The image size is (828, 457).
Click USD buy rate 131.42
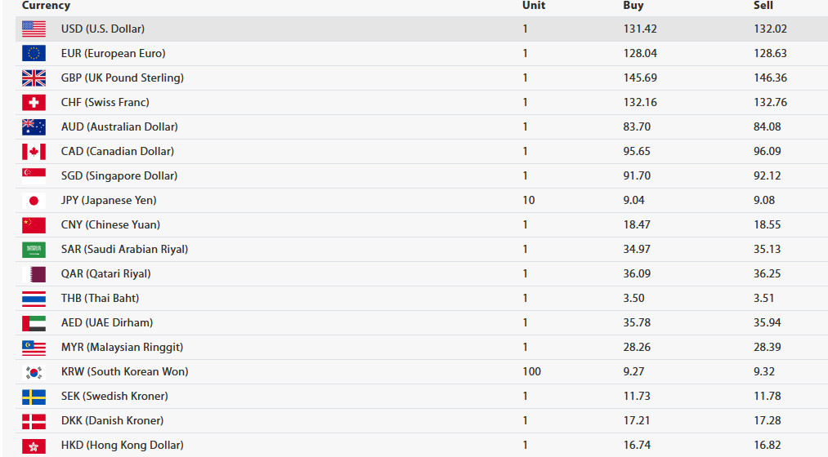pyautogui.click(x=640, y=29)
